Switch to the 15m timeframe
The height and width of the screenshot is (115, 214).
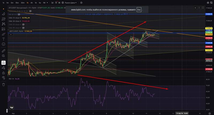(17, 3)
